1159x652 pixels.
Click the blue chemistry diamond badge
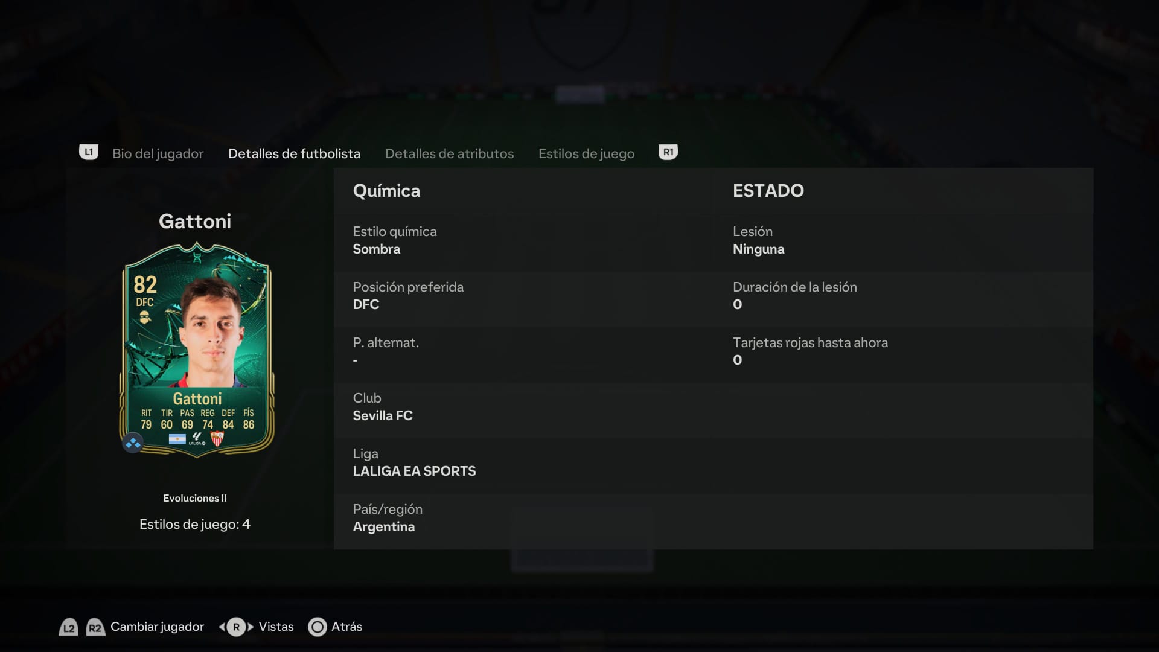(133, 444)
